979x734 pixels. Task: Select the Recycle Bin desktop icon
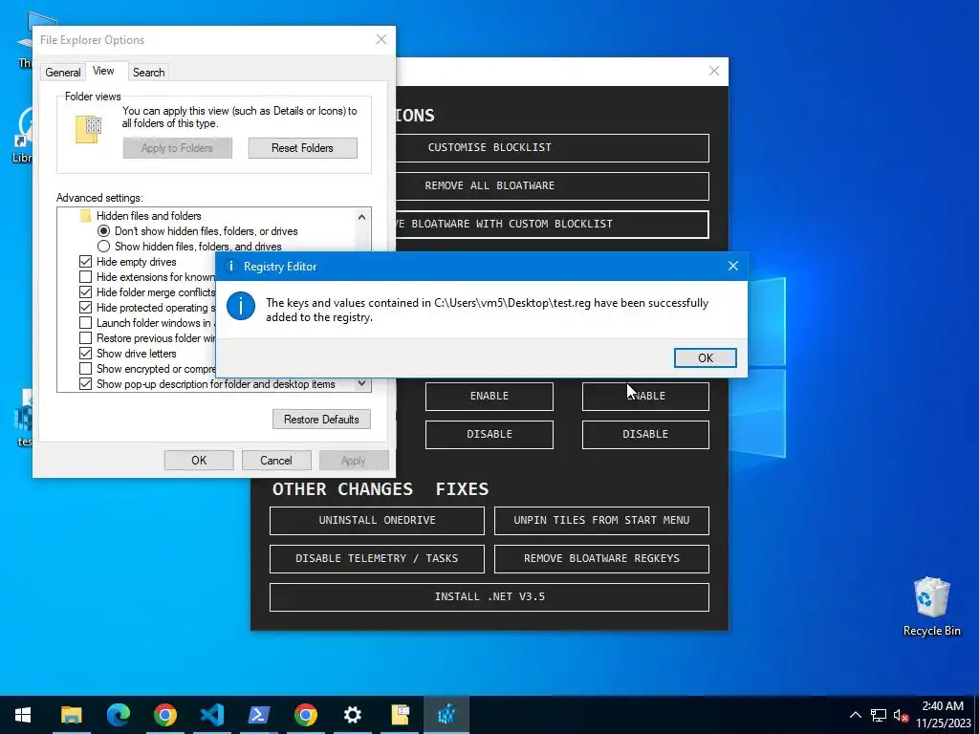[931, 607]
